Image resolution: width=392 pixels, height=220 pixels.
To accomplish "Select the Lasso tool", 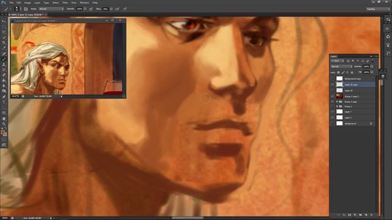I will (4, 32).
